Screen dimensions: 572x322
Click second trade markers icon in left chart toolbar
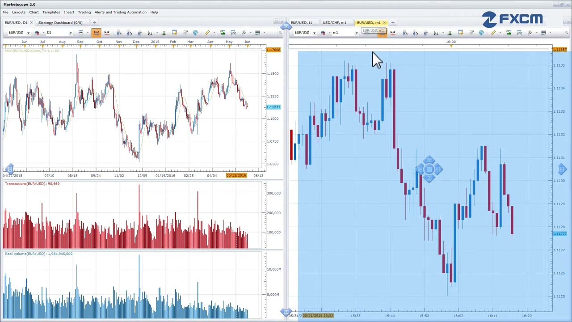coord(129,33)
